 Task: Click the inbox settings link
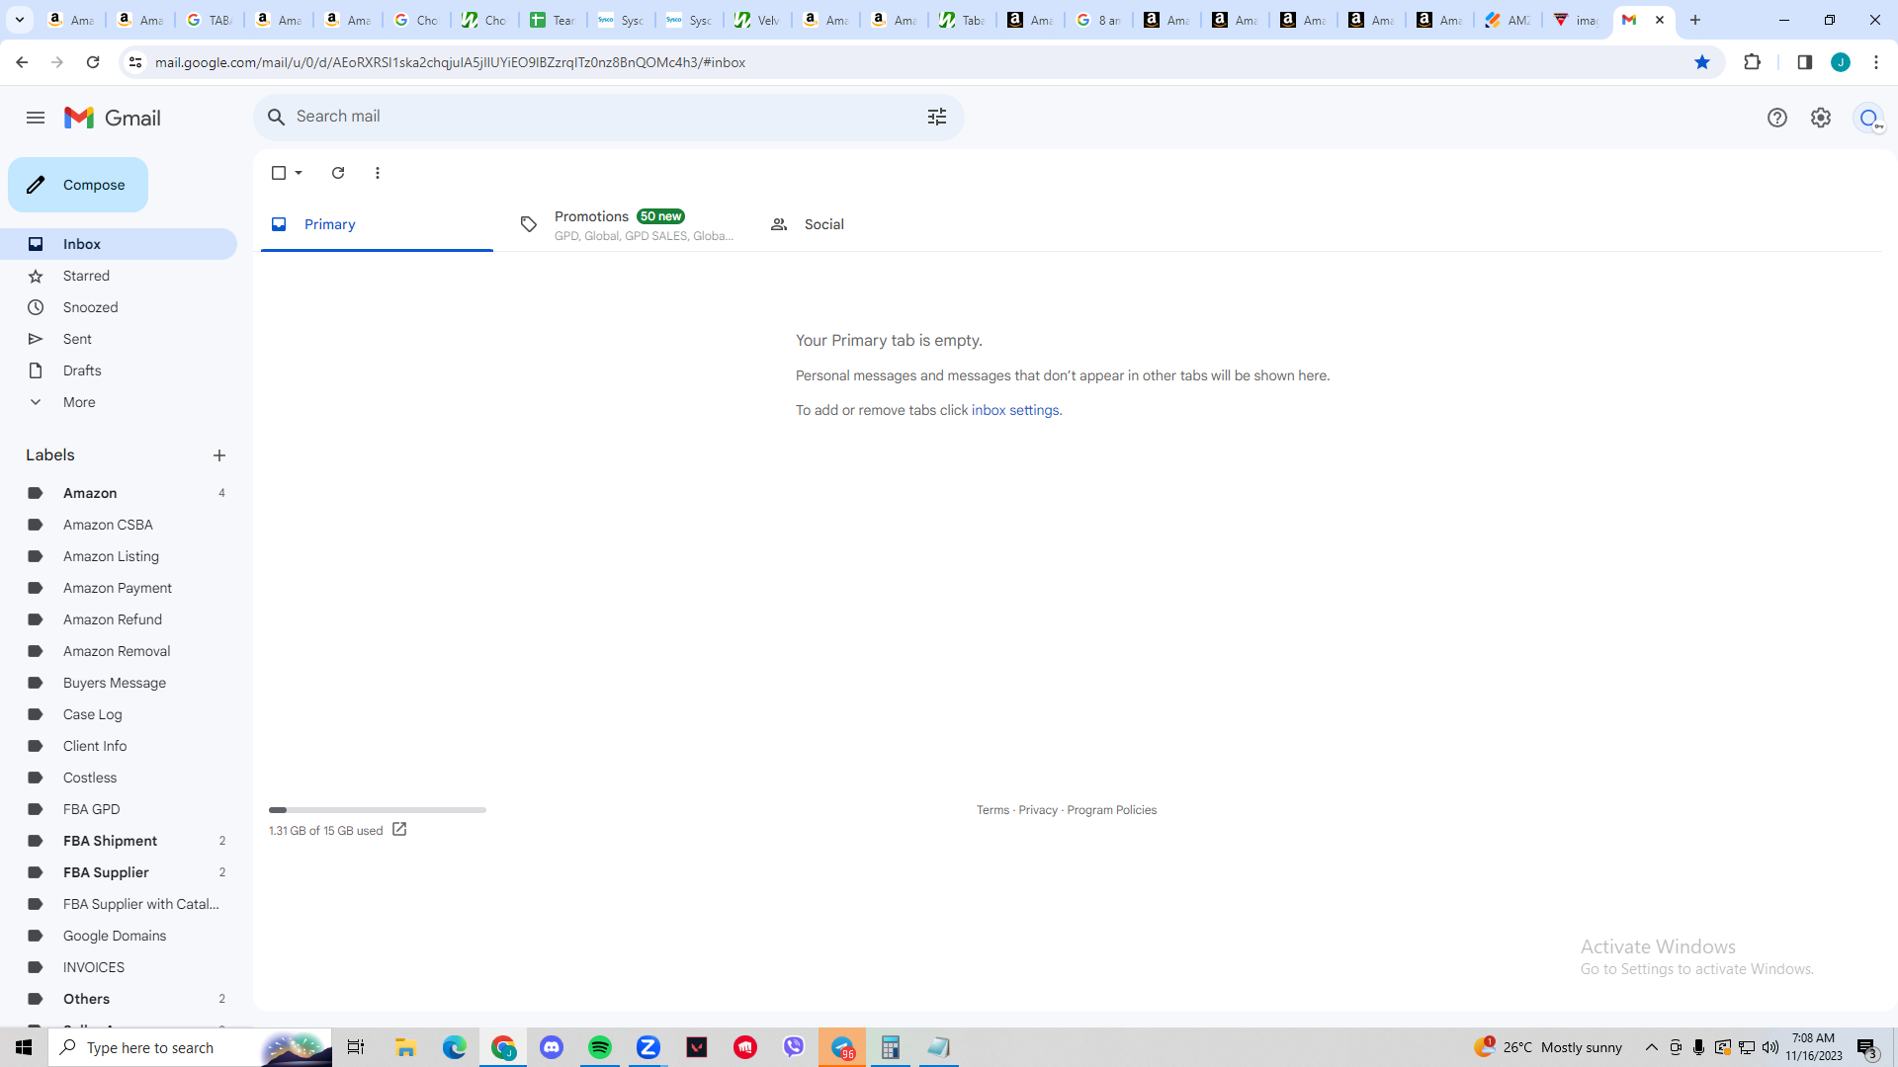tap(1015, 410)
